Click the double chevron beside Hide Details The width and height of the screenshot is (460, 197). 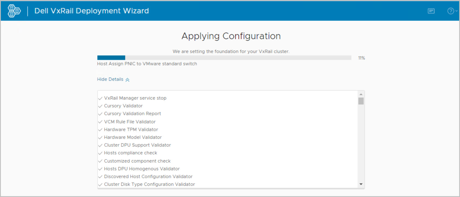click(x=127, y=80)
